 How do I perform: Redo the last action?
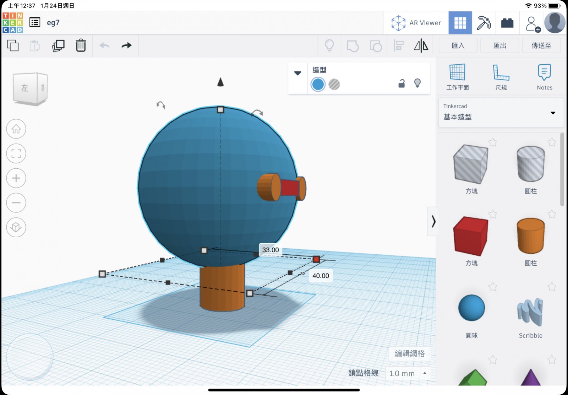(x=127, y=45)
